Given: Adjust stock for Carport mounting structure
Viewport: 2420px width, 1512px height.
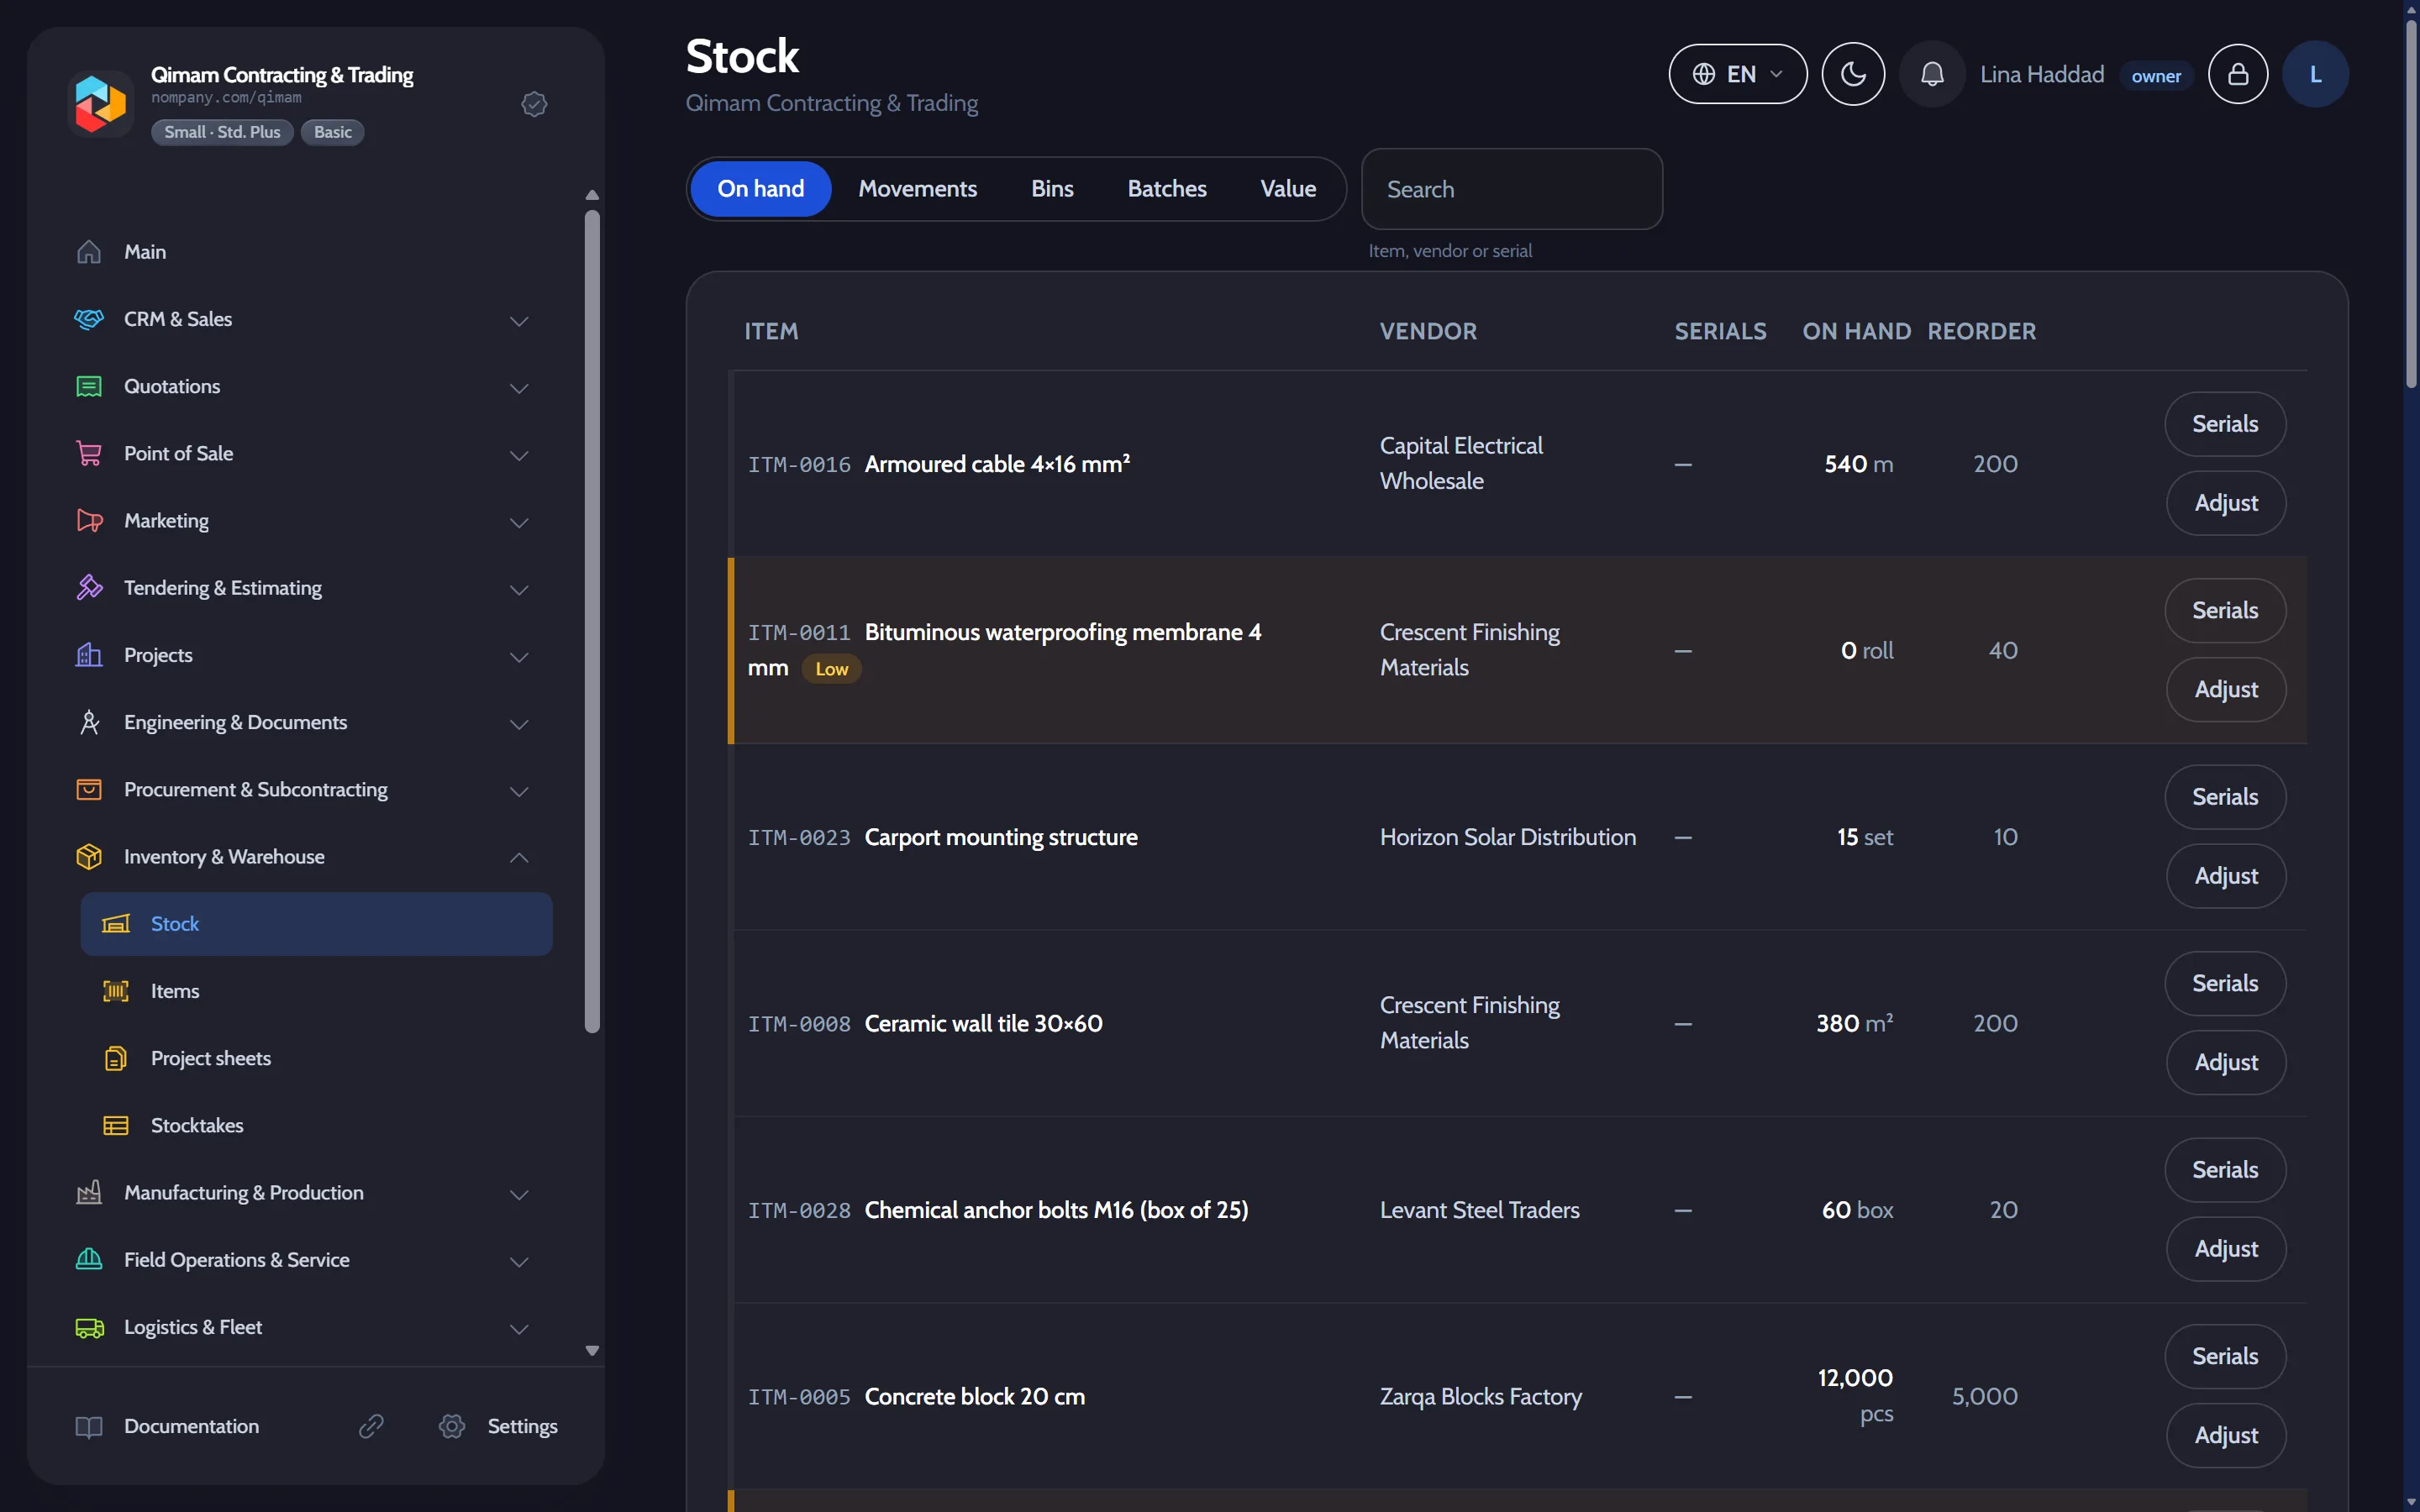Looking at the screenshot, I should 2225,876.
